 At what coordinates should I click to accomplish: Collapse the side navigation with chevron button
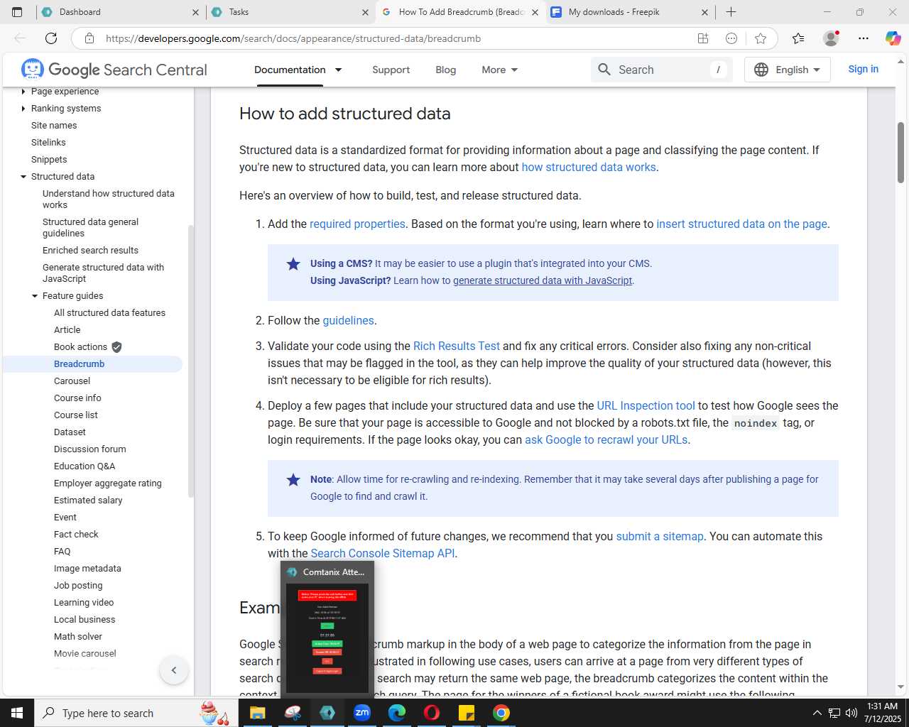(x=174, y=670)
